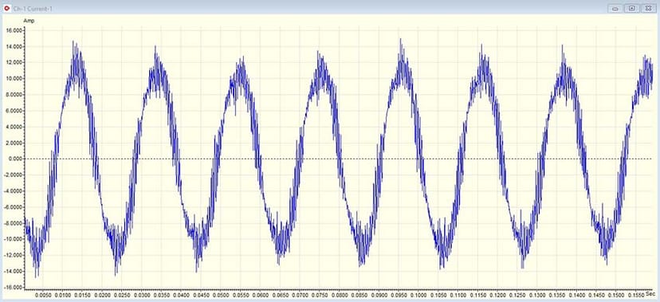660x302 pixels.
Task: Click the 0.1050 time axis value
Action: [438, 296]
